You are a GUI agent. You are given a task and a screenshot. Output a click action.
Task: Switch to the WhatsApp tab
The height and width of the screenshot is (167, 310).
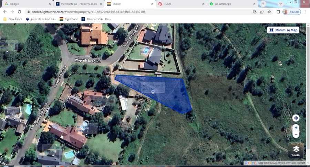click(232, 4)
